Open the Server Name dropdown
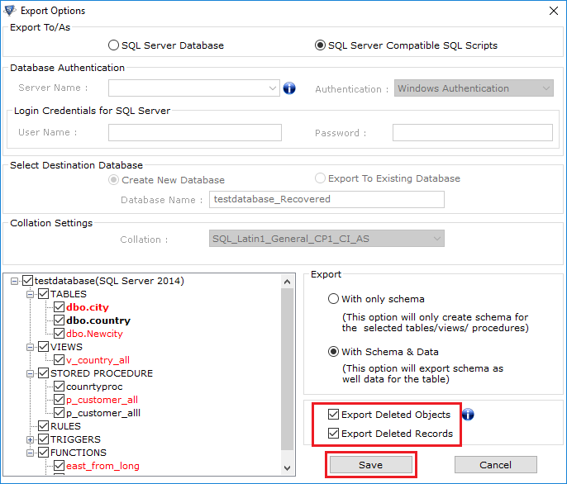Viewport: 567px width, 484px height. pos(274,88)
